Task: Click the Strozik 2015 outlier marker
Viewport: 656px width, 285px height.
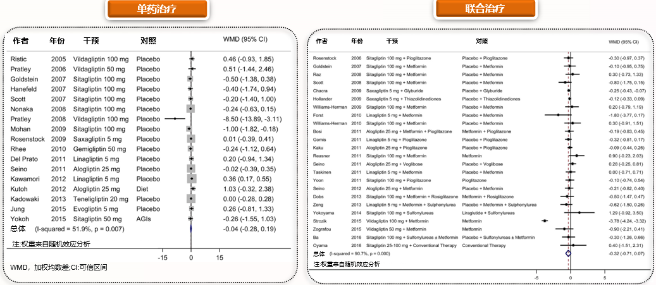Action: 545,221
